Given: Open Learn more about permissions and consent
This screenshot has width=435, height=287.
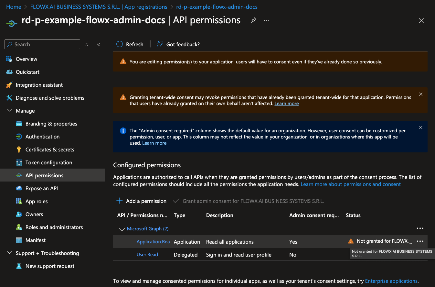Looking at the screenshot, I should click(x=351, y=184).
